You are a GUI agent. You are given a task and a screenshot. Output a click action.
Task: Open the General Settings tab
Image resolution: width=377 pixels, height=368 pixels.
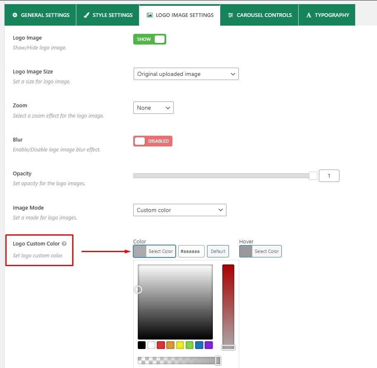(x=40, y=15)
